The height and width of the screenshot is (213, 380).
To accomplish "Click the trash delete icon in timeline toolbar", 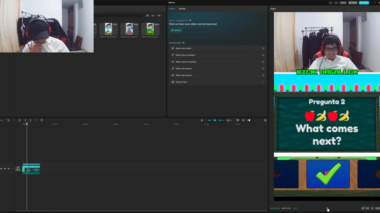I will coord(36,120).
